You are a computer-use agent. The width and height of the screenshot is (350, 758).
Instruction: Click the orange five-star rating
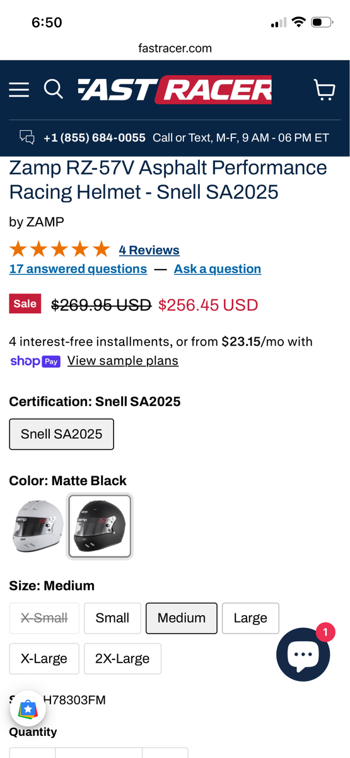pyautogui.click(x=60, y=250)
